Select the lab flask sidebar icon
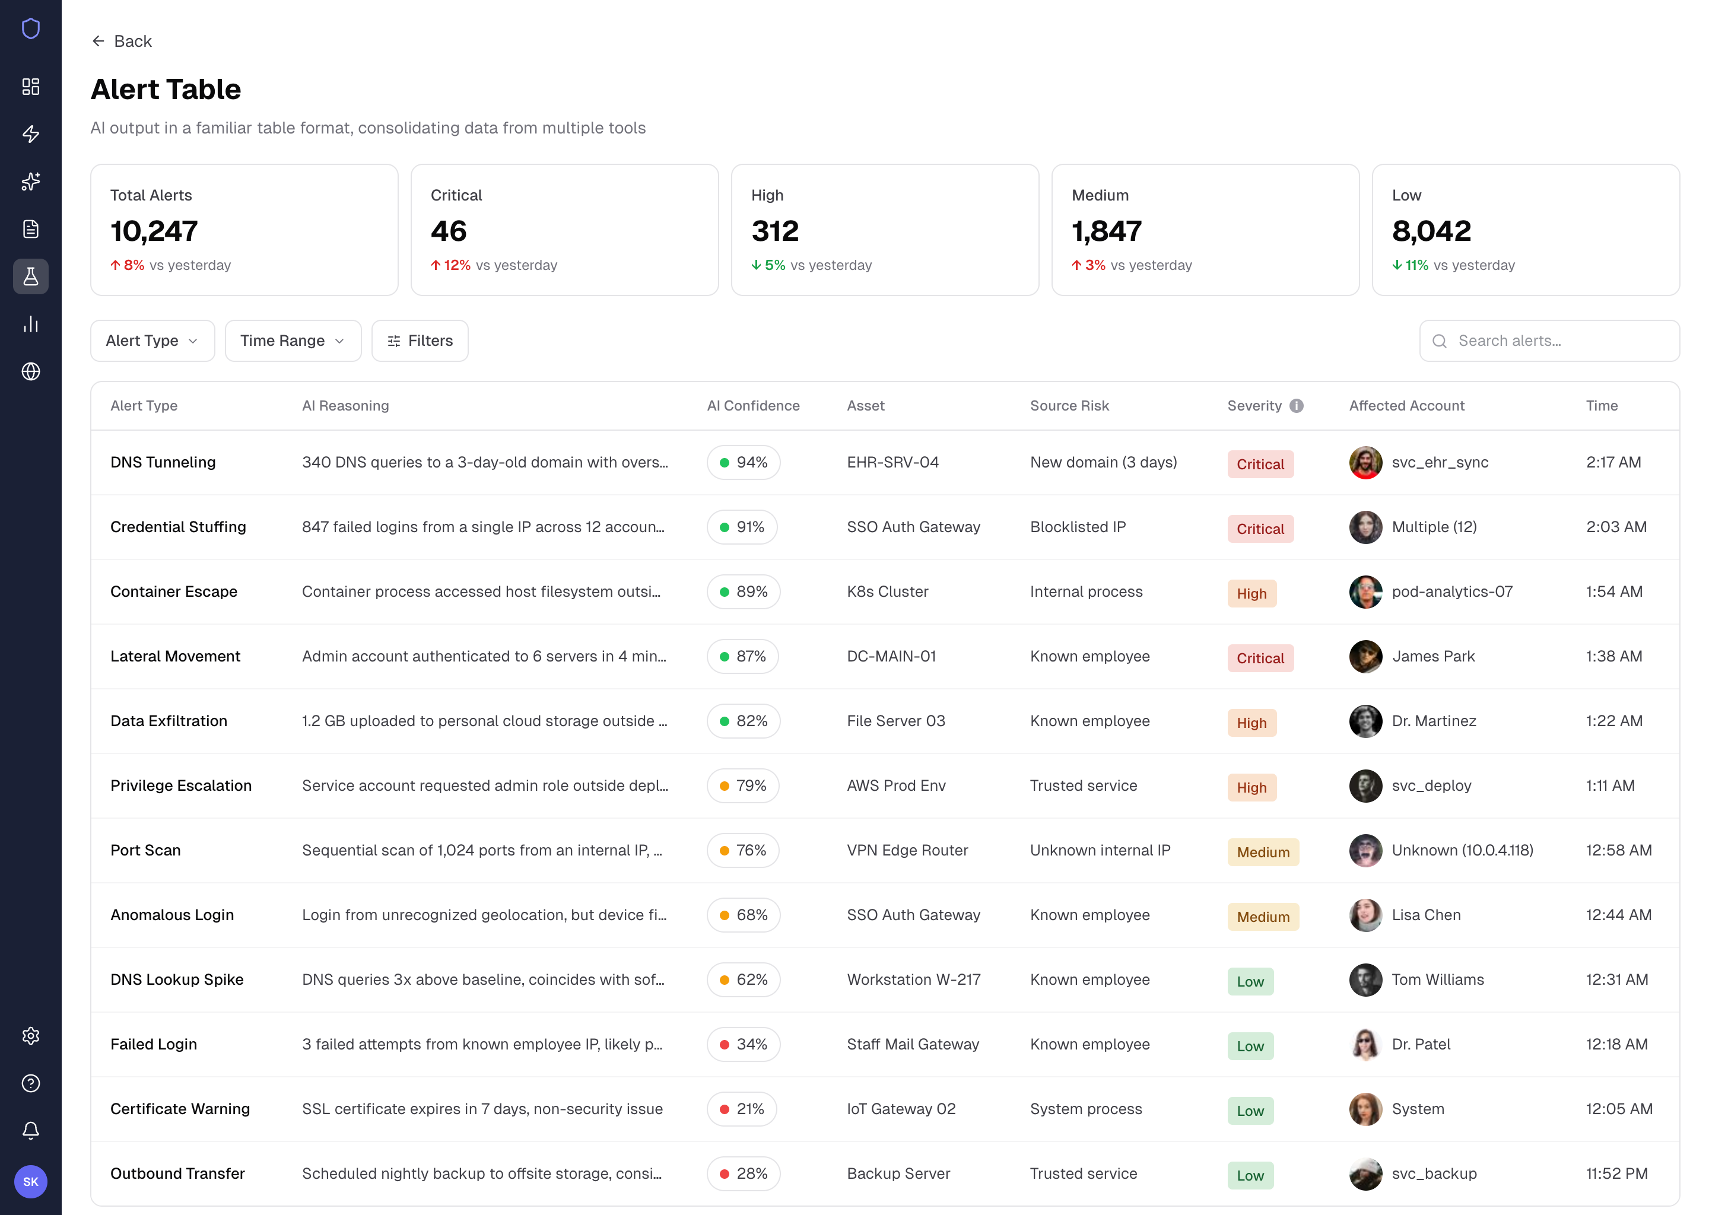1709x1215 pixels. (x=31, y=277)
